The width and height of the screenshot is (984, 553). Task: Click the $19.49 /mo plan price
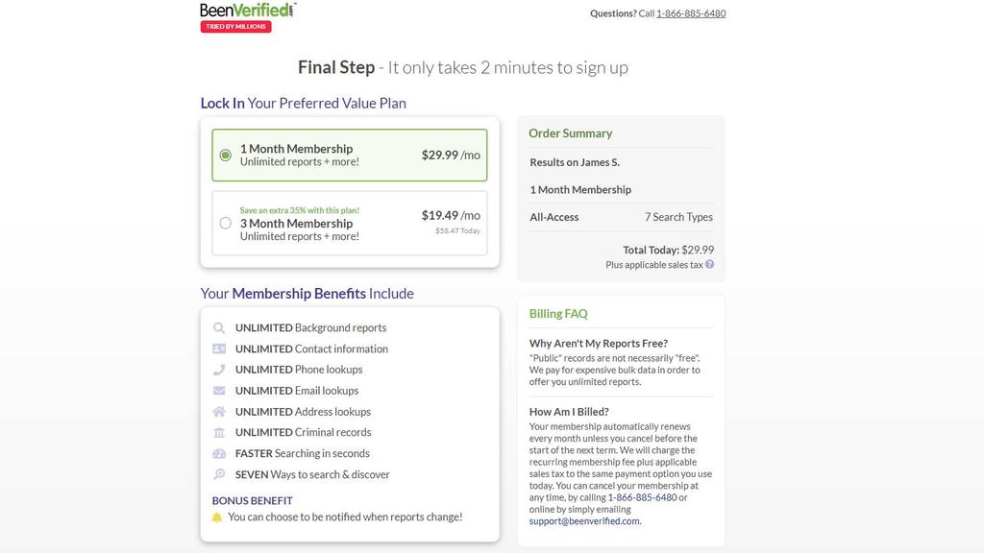click(x=450, y=216)
